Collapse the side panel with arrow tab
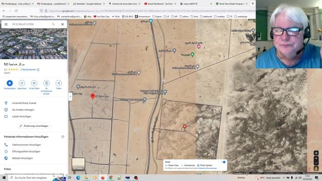Image resolution: width=322 pixels, height=181 pixels. [x=70, y=96]
